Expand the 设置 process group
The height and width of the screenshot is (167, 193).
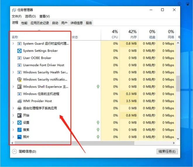tap(13, 122)
